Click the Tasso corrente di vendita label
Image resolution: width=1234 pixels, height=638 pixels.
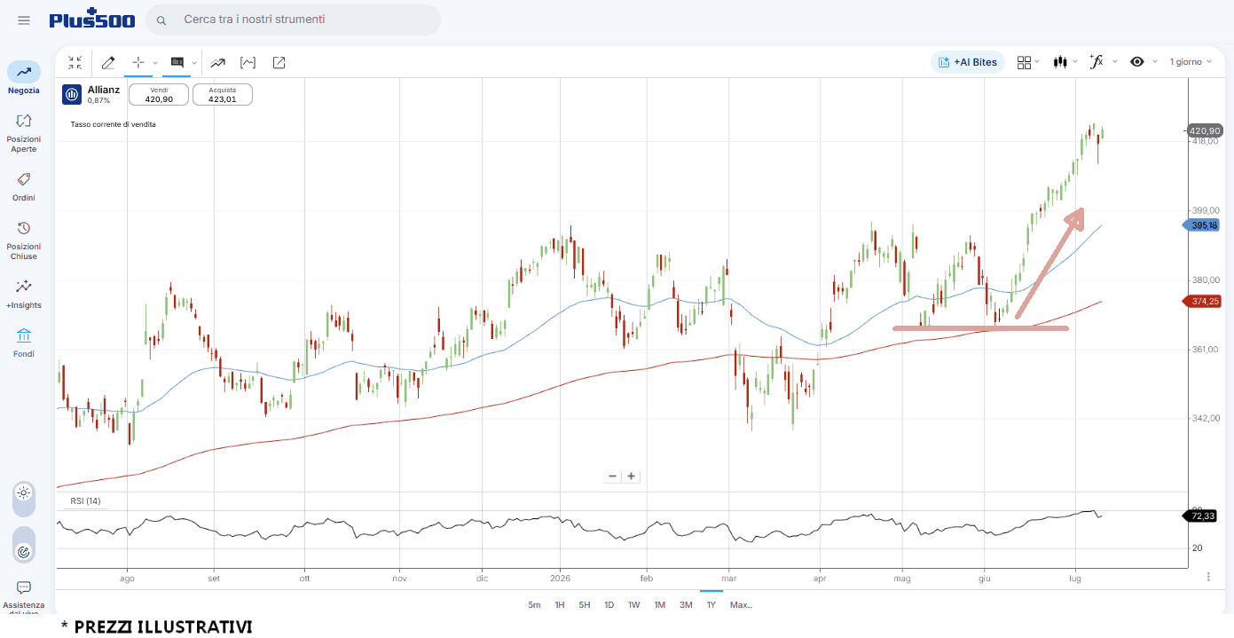click(114, 124)
